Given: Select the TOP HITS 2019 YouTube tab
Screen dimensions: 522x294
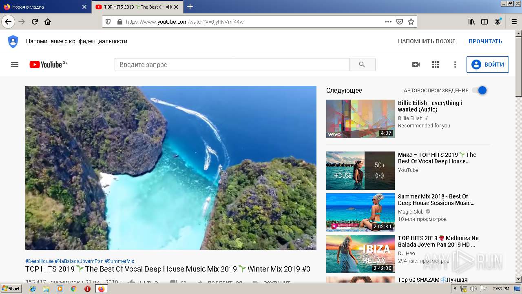Looking at the screenshot, I should pos(137,7).
